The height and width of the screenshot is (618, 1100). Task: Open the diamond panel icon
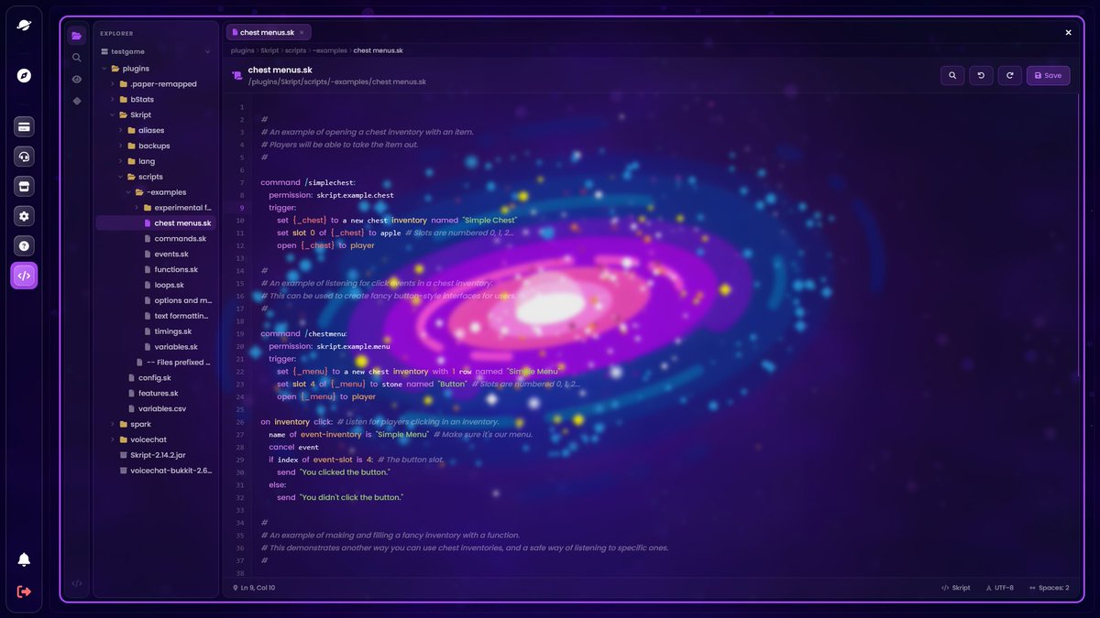(x=77, y=101)
